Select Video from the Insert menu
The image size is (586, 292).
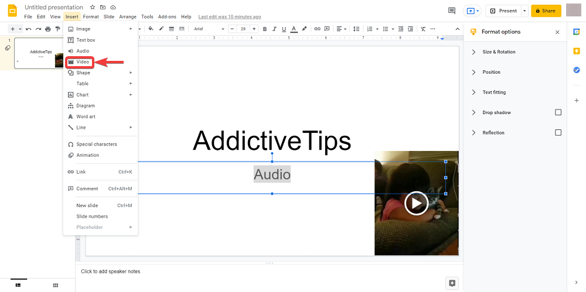(x=83, y=61)
